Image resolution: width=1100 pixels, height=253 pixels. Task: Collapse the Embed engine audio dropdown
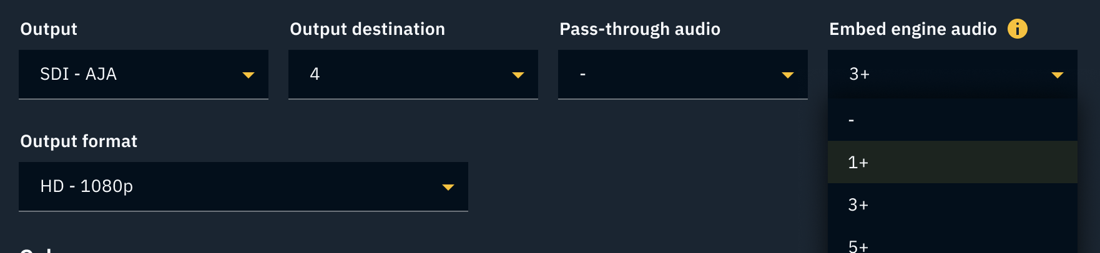[952, 74]
